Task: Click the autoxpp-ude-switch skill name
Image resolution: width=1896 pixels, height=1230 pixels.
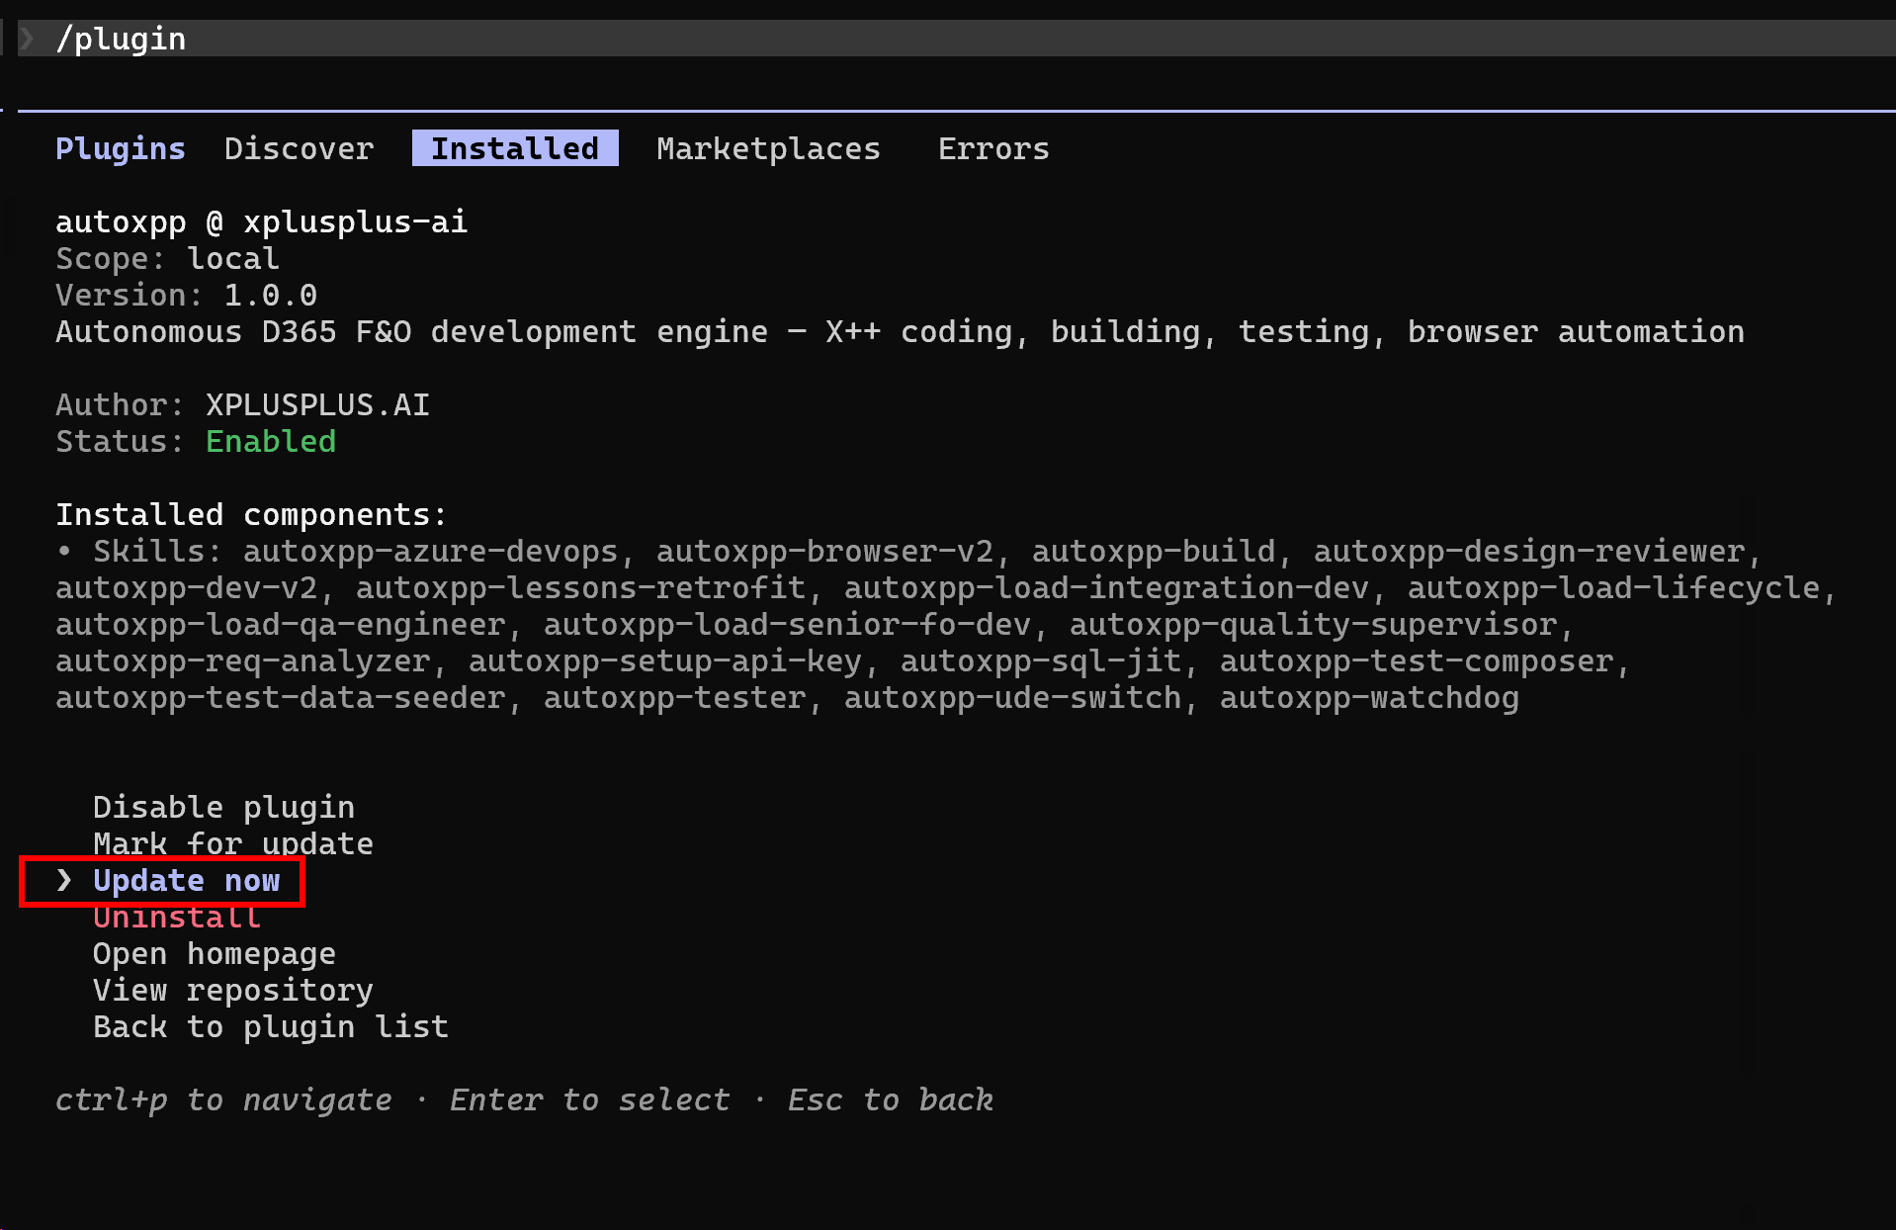Action: (x=1012, y=697)
